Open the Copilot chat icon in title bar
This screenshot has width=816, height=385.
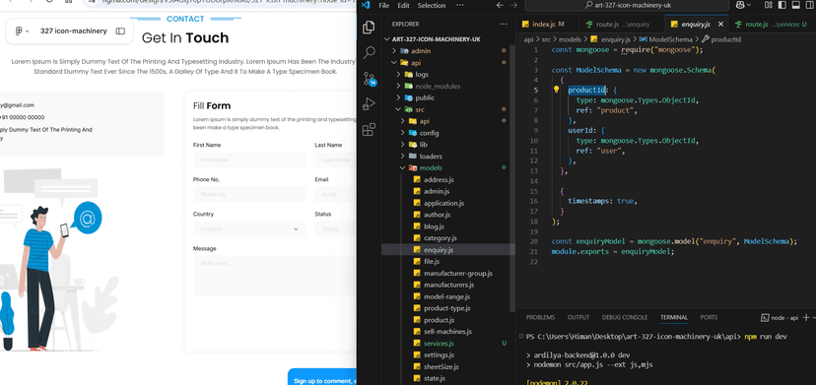(740, 5)
